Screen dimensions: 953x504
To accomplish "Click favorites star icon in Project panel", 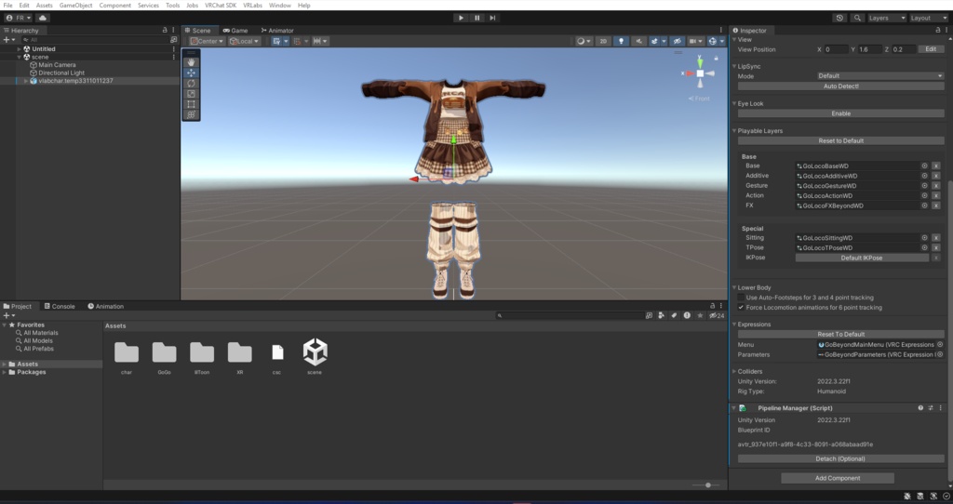I will (700, 315).
